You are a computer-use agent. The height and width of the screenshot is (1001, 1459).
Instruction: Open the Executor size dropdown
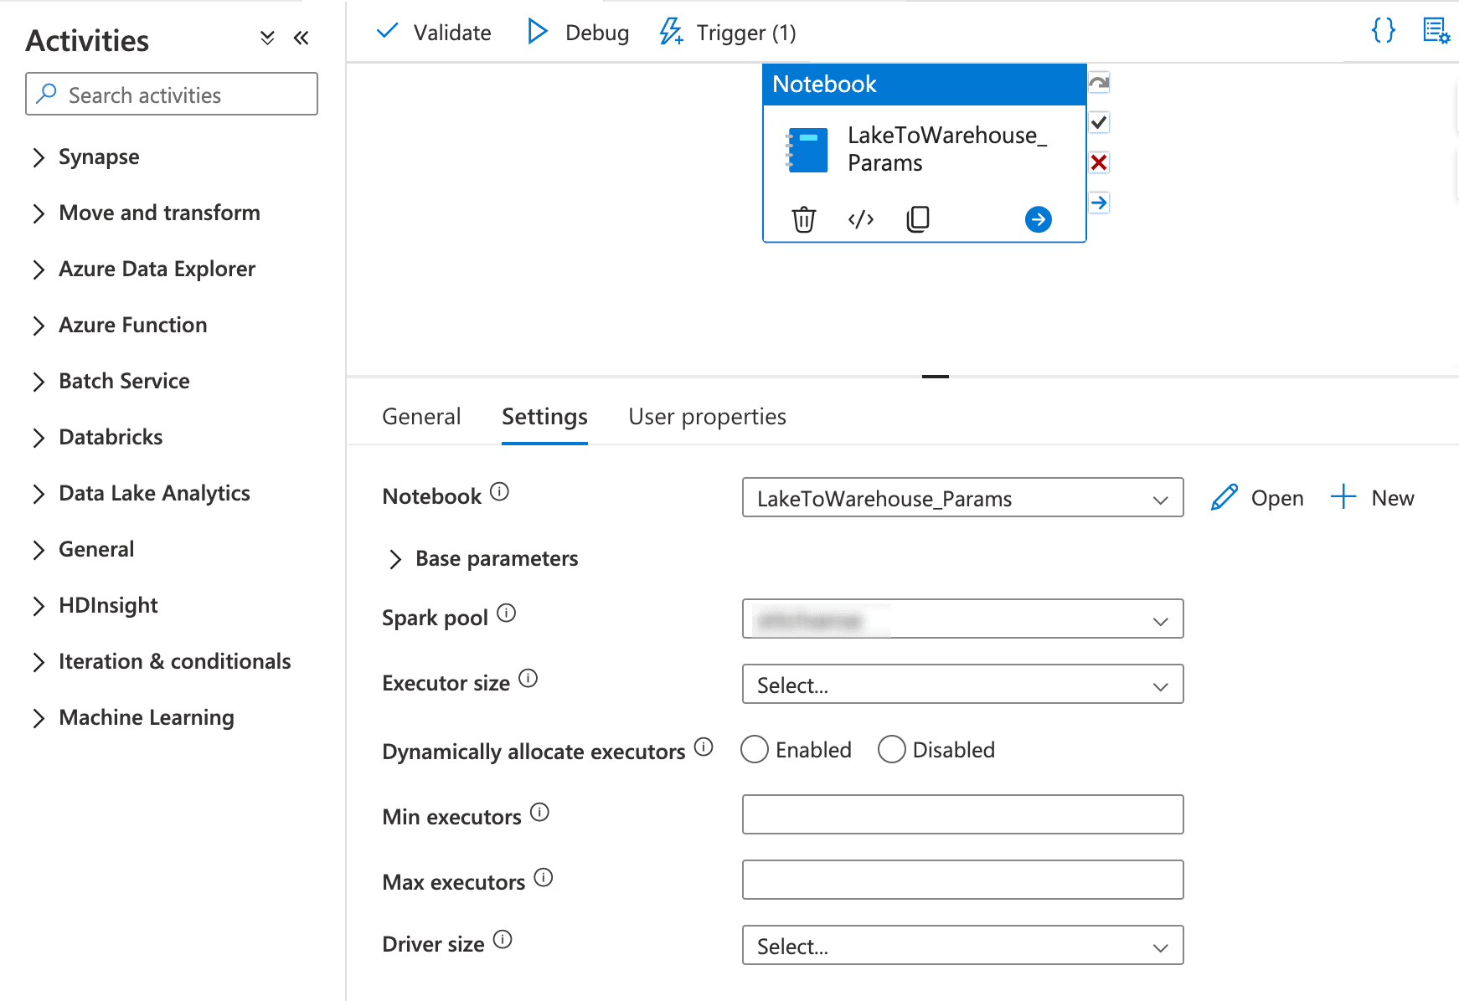click(x=963, y=685)
